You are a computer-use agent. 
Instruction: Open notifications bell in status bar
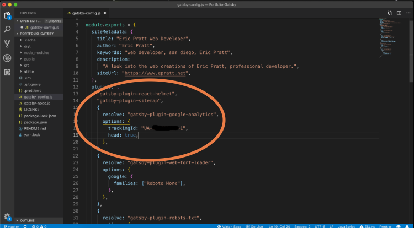point(407,226)
